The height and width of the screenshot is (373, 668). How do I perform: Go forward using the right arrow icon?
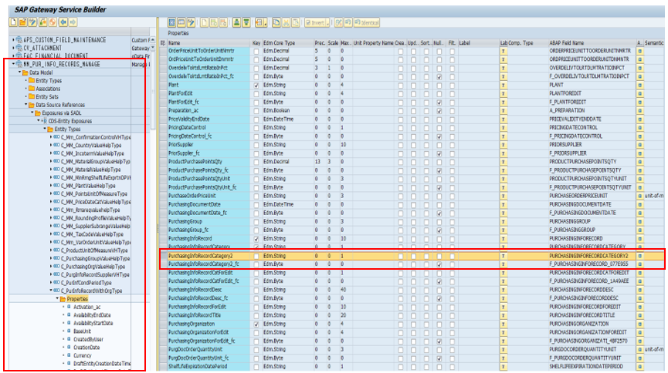pos(73,22)
